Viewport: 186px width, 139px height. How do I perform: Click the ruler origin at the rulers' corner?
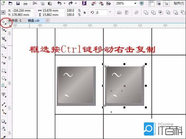[x=10, y=26]
